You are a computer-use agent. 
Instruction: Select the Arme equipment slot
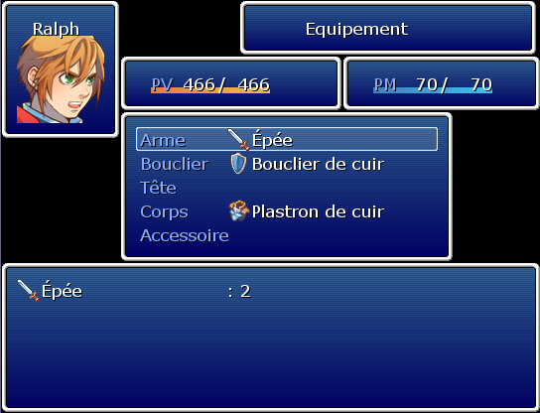point(287,139)
